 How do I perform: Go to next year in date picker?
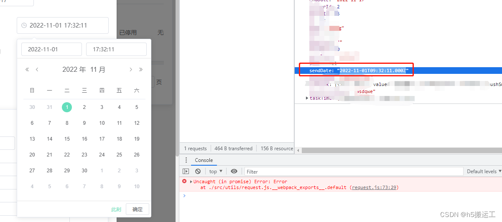pos(141,70)
